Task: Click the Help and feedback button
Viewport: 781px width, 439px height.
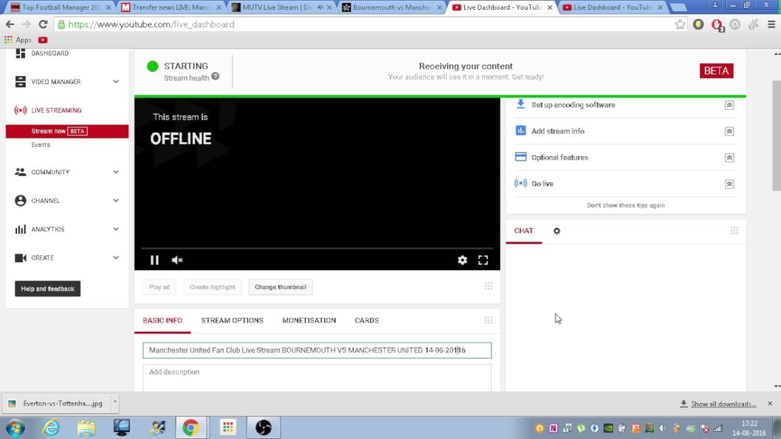Action: tap(48, 289)
